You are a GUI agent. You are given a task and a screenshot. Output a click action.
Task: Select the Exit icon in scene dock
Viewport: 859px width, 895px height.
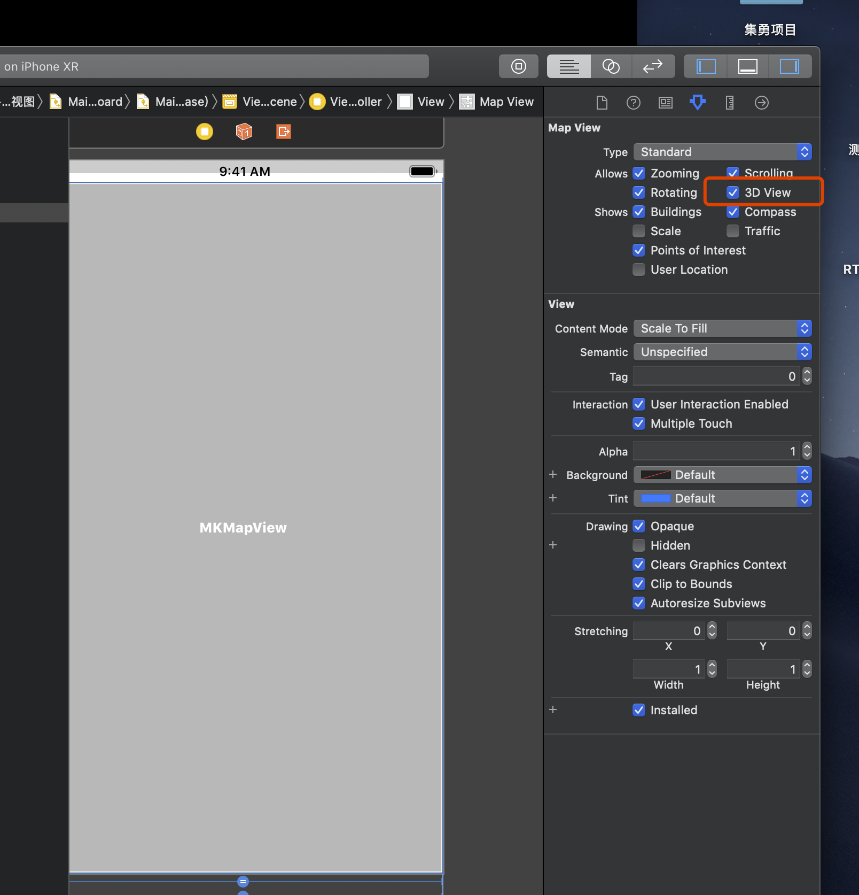[x=284, y=132]
